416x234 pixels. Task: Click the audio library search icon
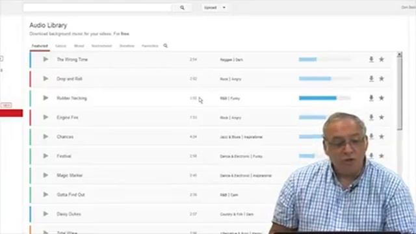pos(166,45)
